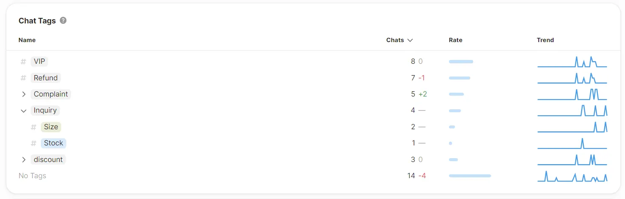Screen dimensions: 625x199
Task: Click the VIP trend sparkline
Action: pyautogui.click(x=572, y=62)
